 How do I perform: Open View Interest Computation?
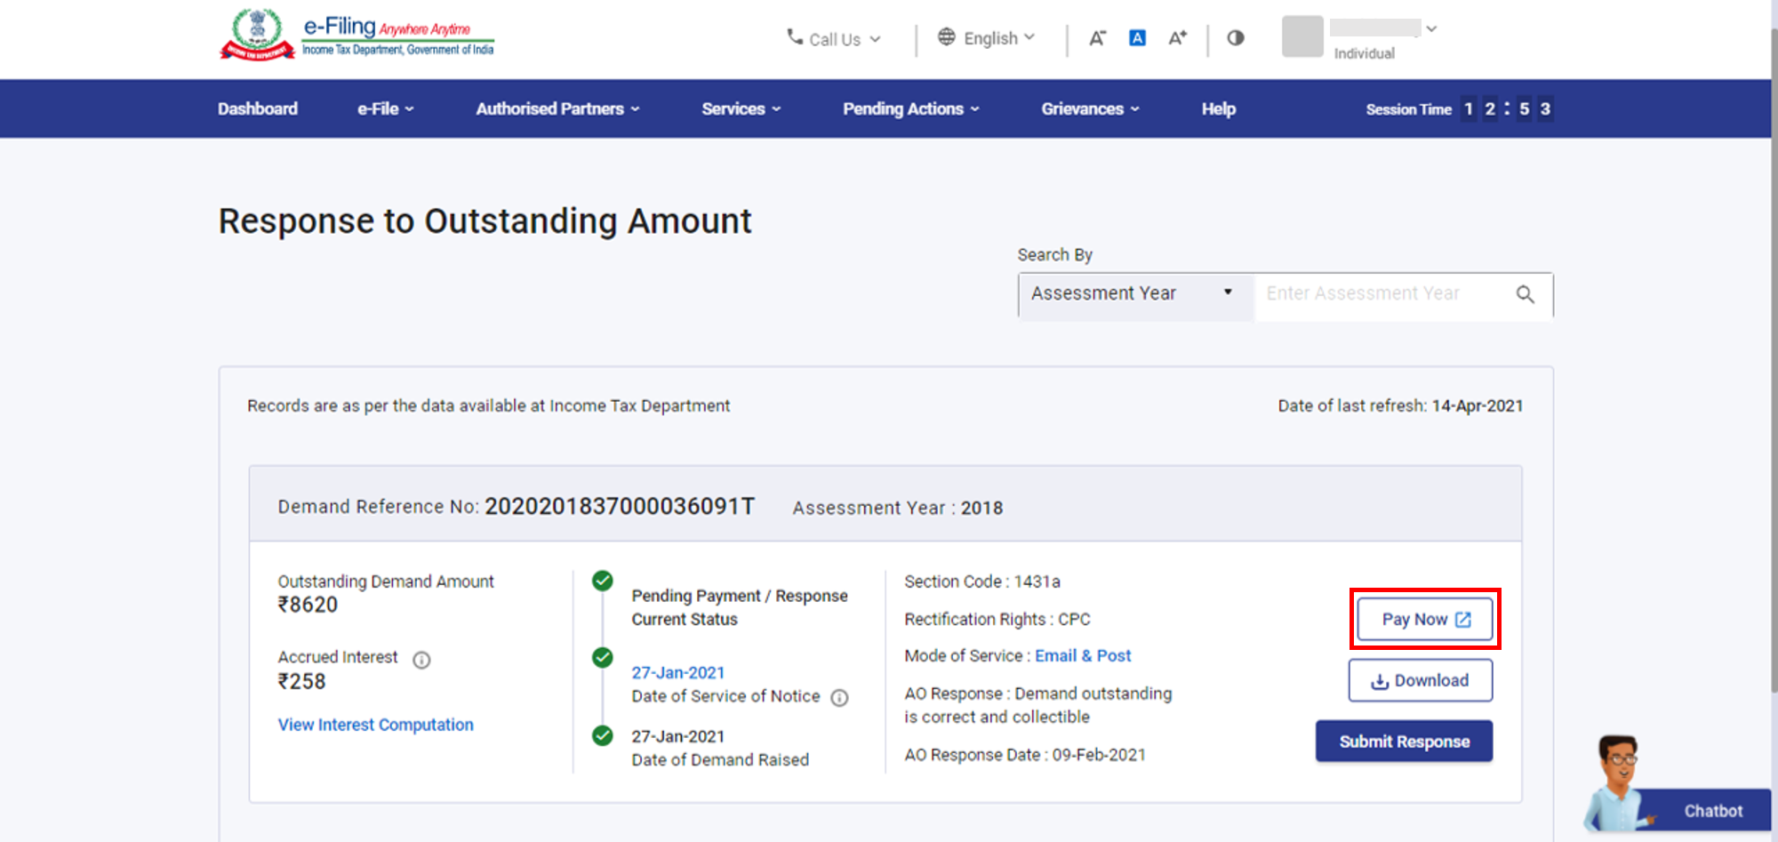coord(375,725)
